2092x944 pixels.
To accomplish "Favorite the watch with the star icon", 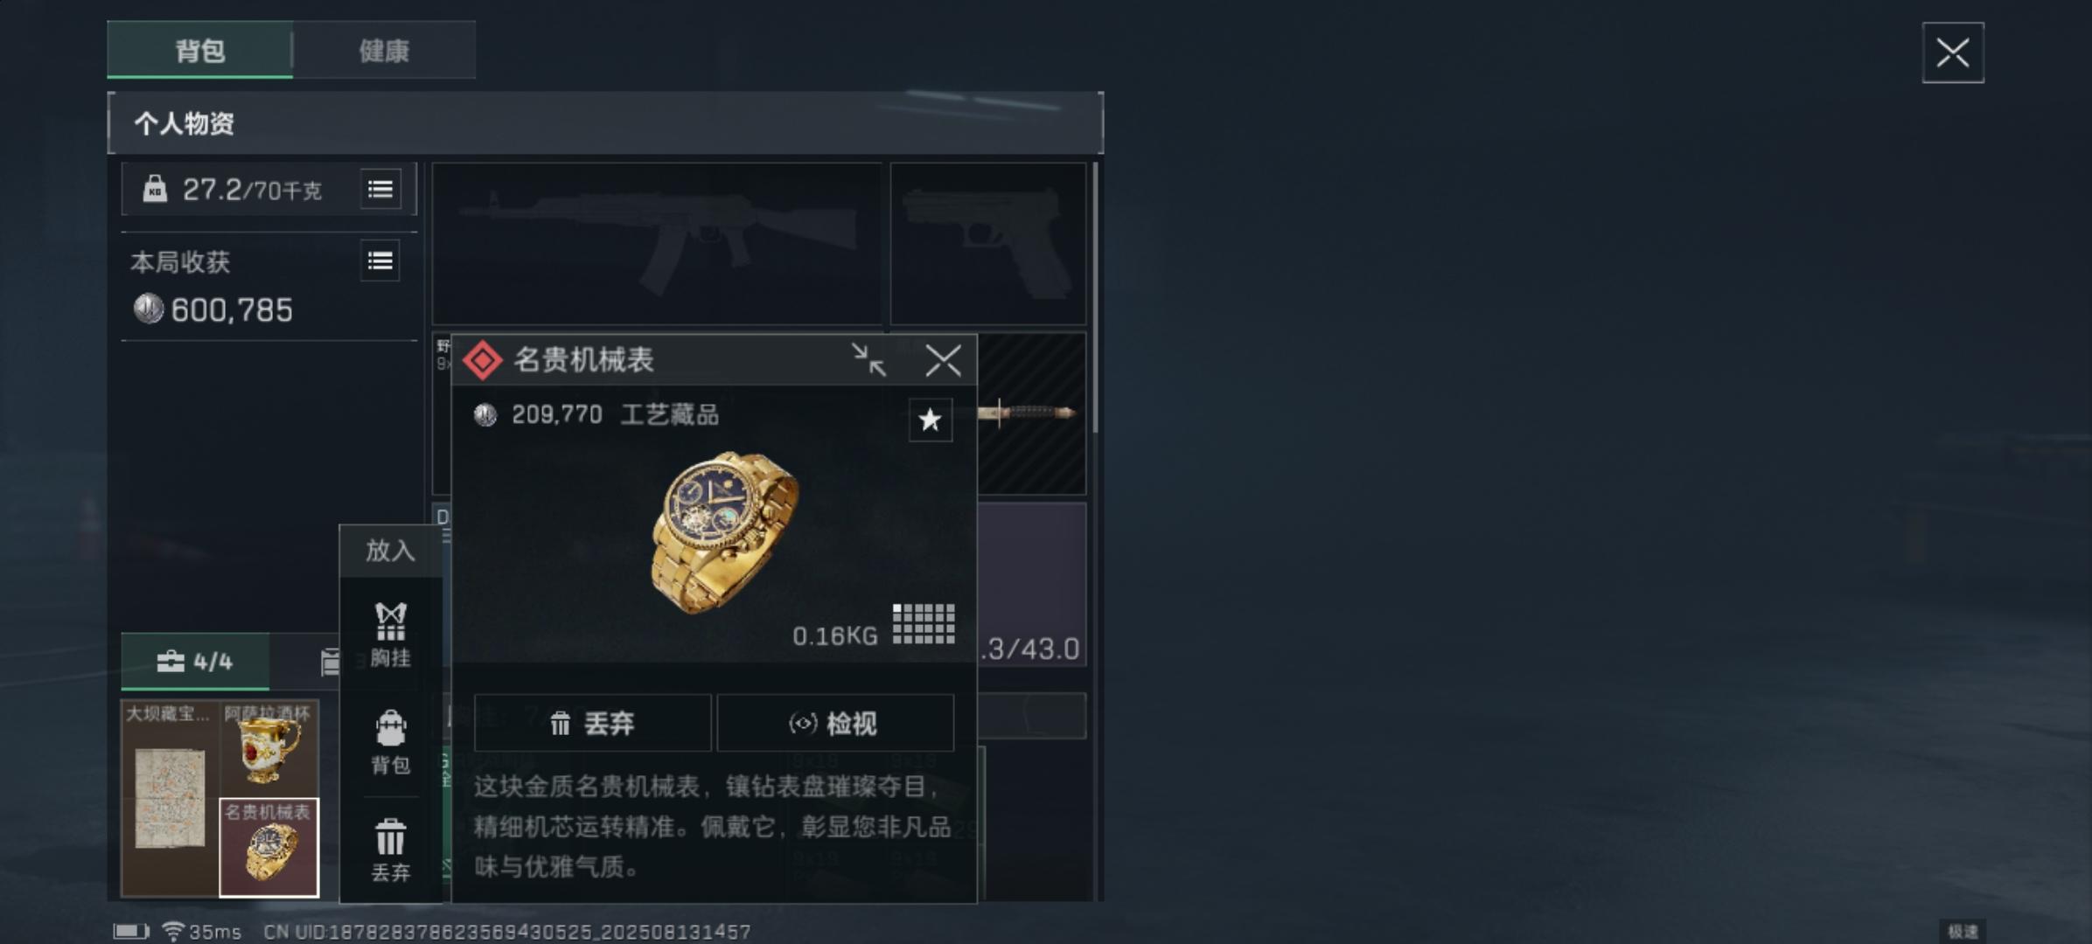I will coord(930,420).
